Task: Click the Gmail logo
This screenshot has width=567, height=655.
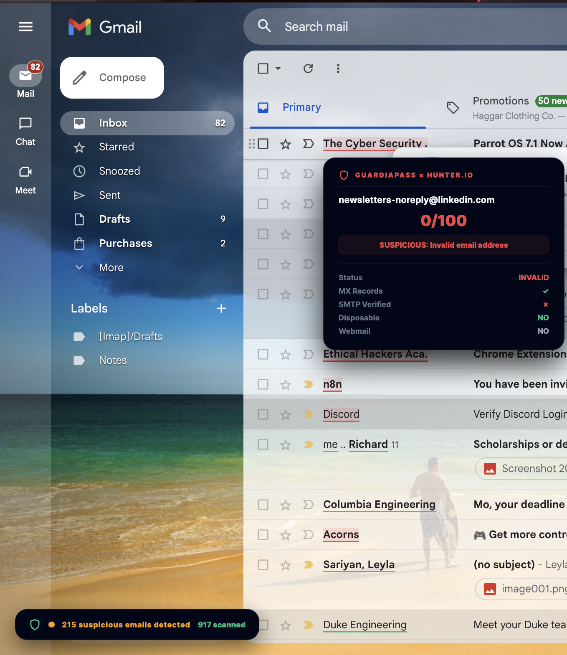Action: (105, 27)
